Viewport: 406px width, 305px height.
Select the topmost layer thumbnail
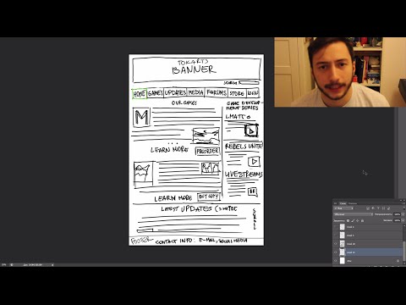[343, 227]
